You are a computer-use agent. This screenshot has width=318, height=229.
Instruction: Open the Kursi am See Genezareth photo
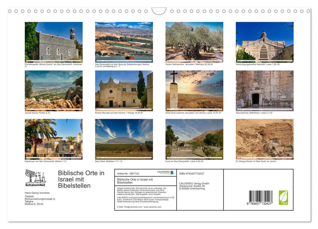[x=194, y=139]
